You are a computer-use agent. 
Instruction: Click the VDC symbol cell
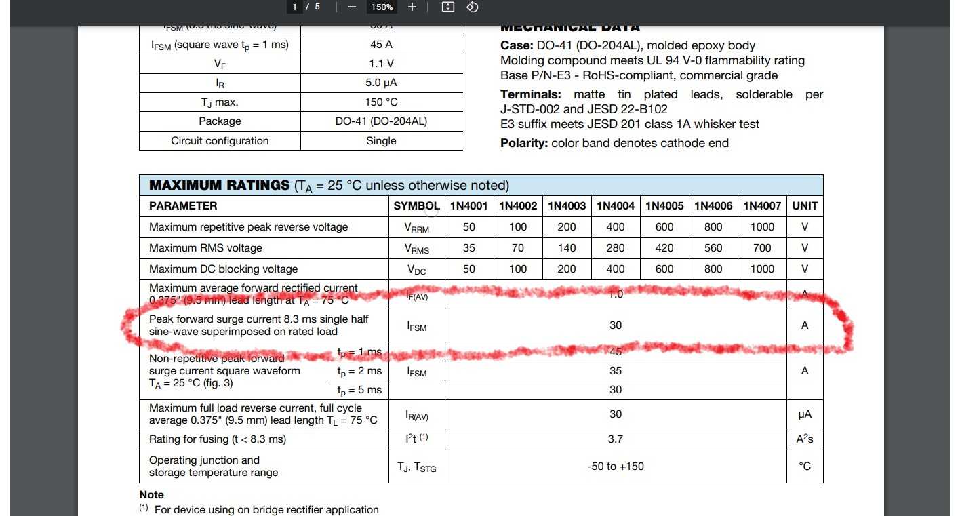(417, 270)
